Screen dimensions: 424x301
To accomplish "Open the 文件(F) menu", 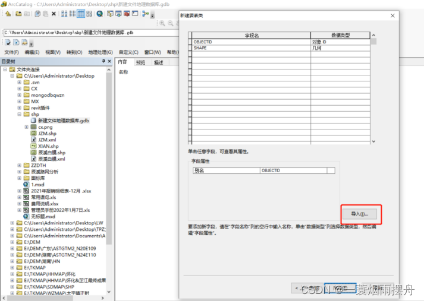I will pyautogui.click(x=11, y=52).
